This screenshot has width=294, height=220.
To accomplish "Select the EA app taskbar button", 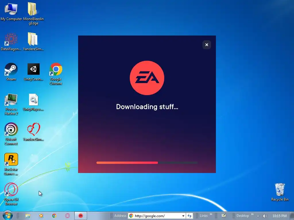I will pos(81,216).
